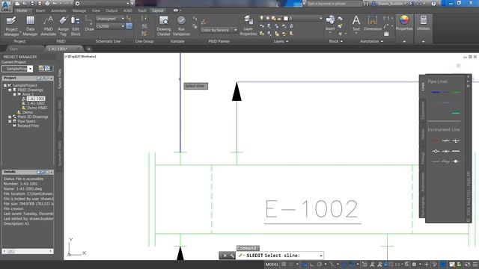Open the Utilities calculator panel
The image size is (479, 269).
(423, 23)
